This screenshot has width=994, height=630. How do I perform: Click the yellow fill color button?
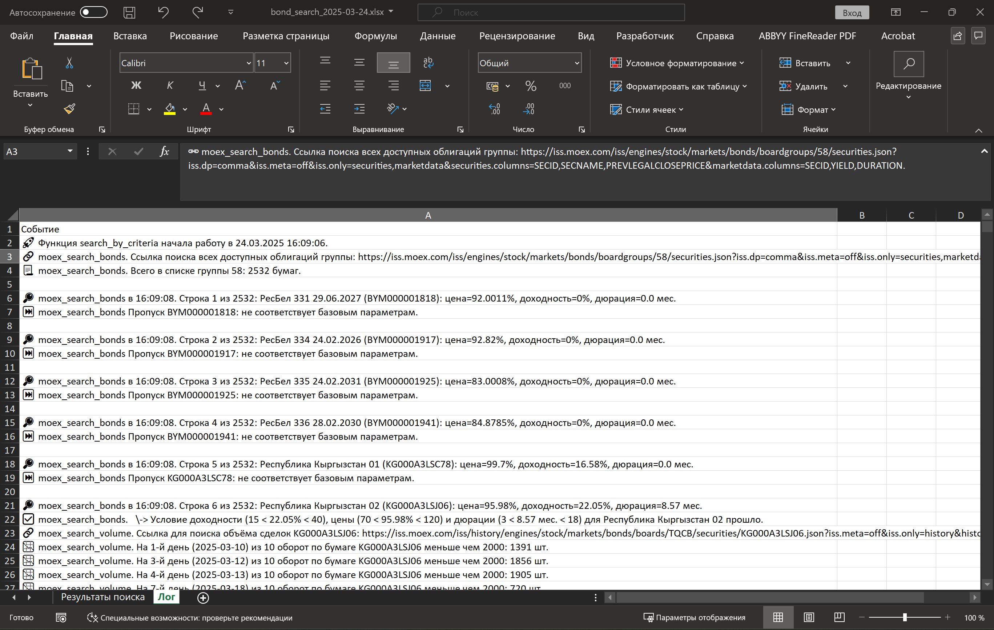click(170, 109)
